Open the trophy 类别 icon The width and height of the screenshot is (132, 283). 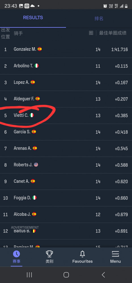[x=49, y=254]
